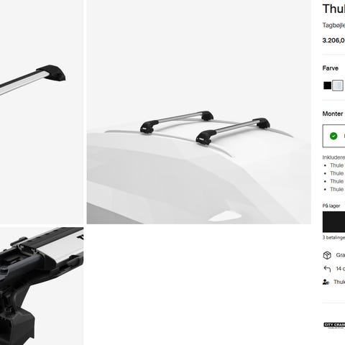345x345 pixels.
Task: Click the black add-to-cart button
Action: tap(333, 222)
